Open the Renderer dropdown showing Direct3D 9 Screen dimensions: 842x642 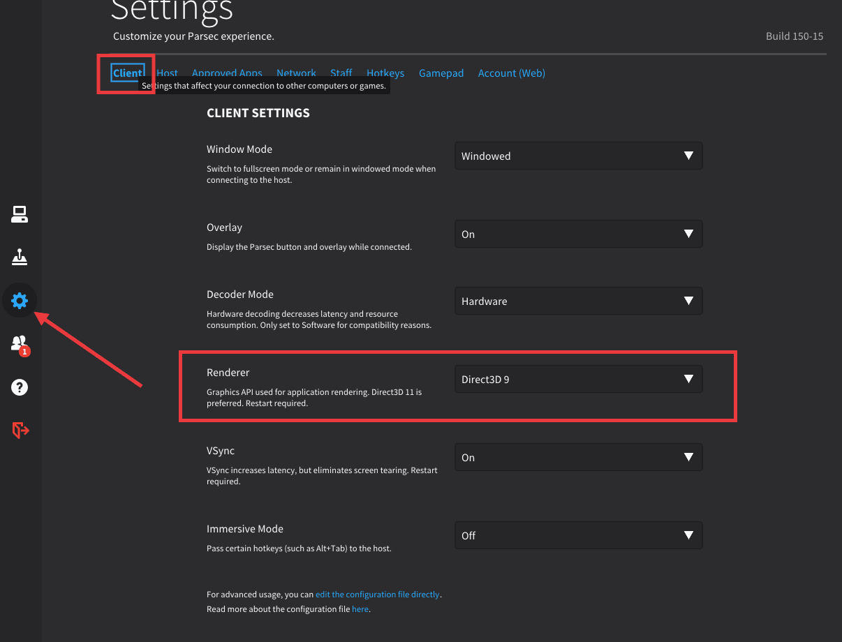pos(578,380)
